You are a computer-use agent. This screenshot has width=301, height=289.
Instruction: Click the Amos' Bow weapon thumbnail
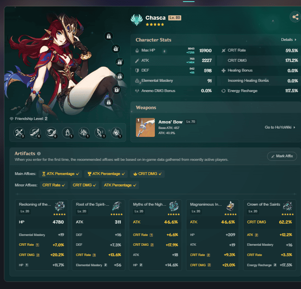145,127
